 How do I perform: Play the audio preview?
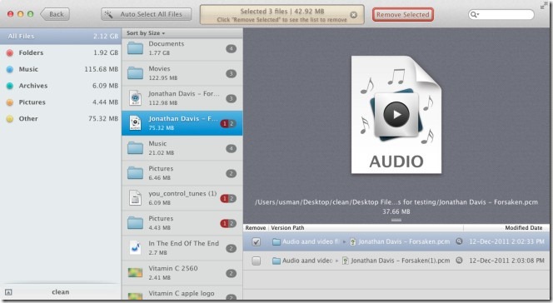point(396,115)
